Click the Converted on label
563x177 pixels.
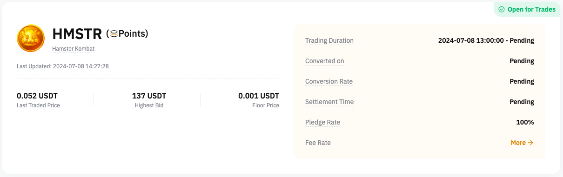pyautogui.click(x=325, y=61)
